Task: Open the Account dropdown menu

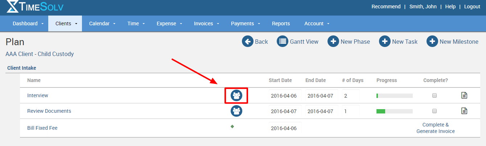Action: (x=317, y=23)
